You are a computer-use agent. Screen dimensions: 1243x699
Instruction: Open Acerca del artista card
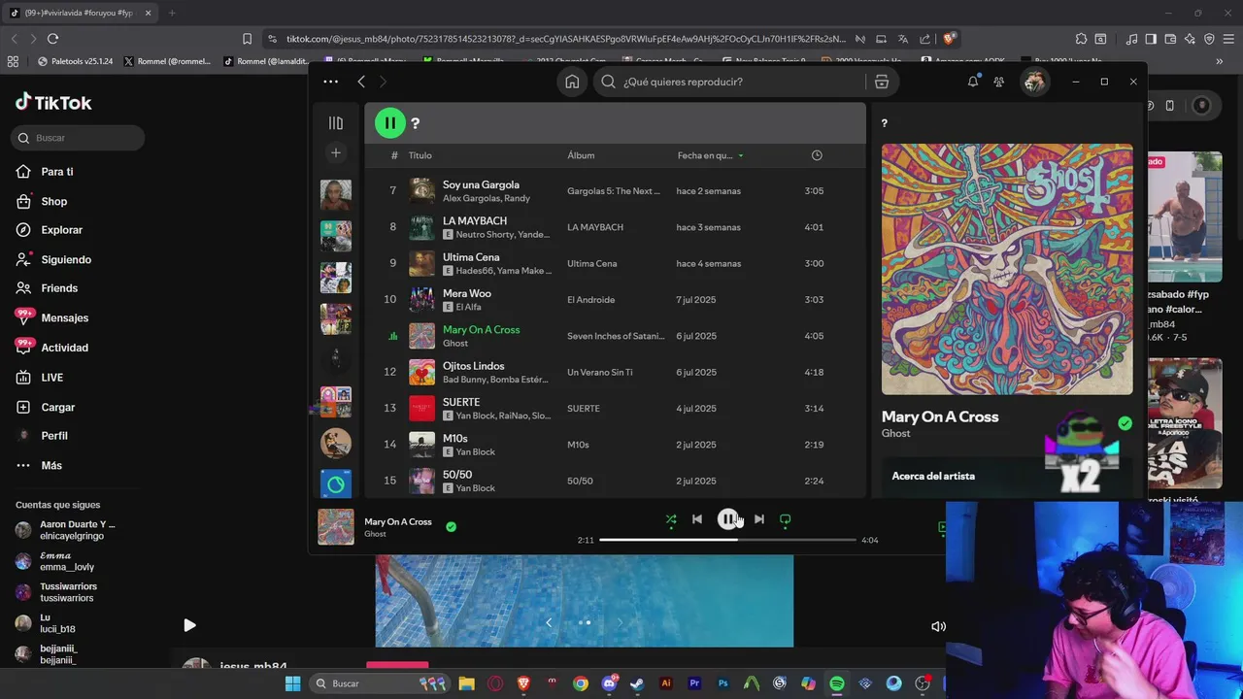1007,478
